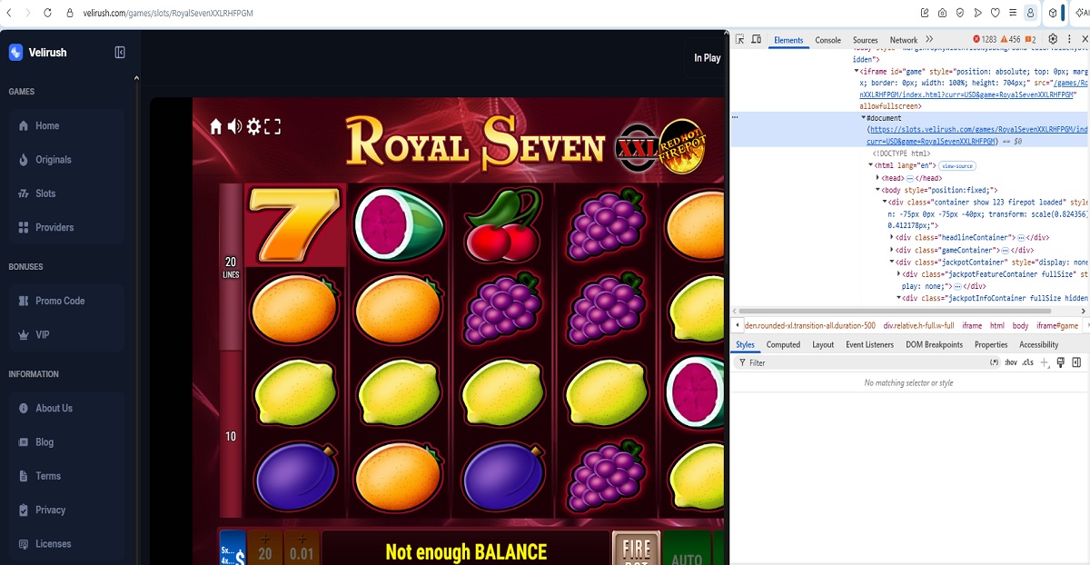Open the VIP page

pyautogui.click(x=66, y=334)
